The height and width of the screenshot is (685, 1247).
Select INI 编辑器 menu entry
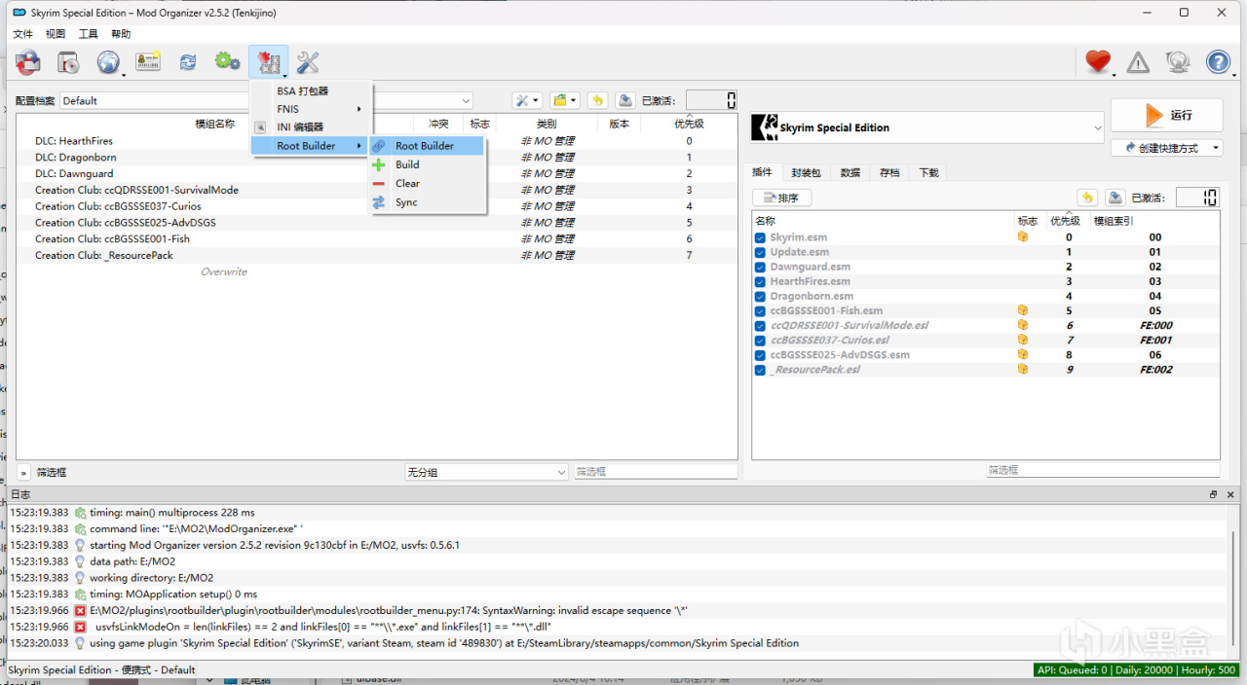point(310,126)
